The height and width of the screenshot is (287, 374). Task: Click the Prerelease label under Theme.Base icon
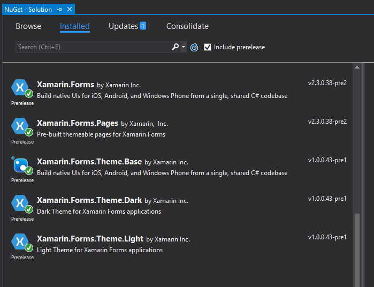[x=22, y=180]
